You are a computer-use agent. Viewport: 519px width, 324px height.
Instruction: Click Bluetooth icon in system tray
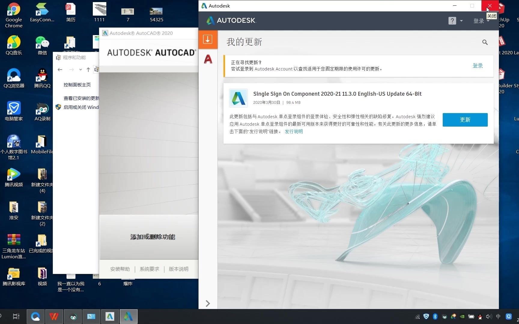tap(435, 316)
